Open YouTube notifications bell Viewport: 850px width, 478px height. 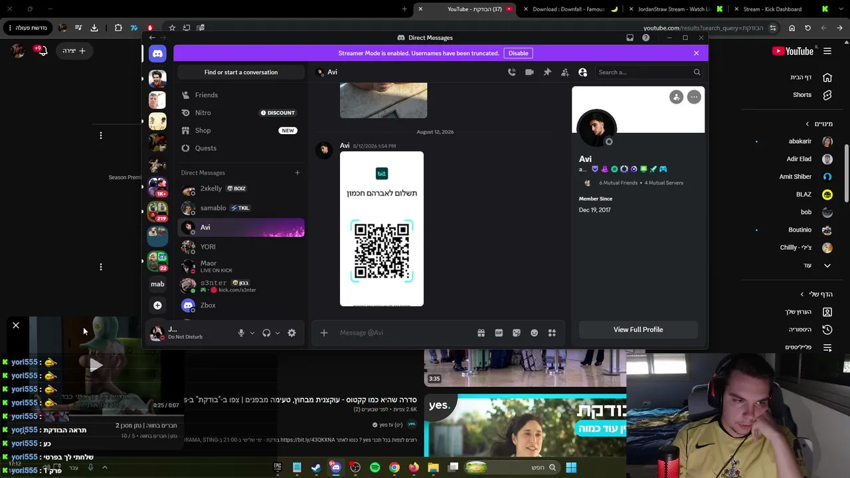(42, 51)
